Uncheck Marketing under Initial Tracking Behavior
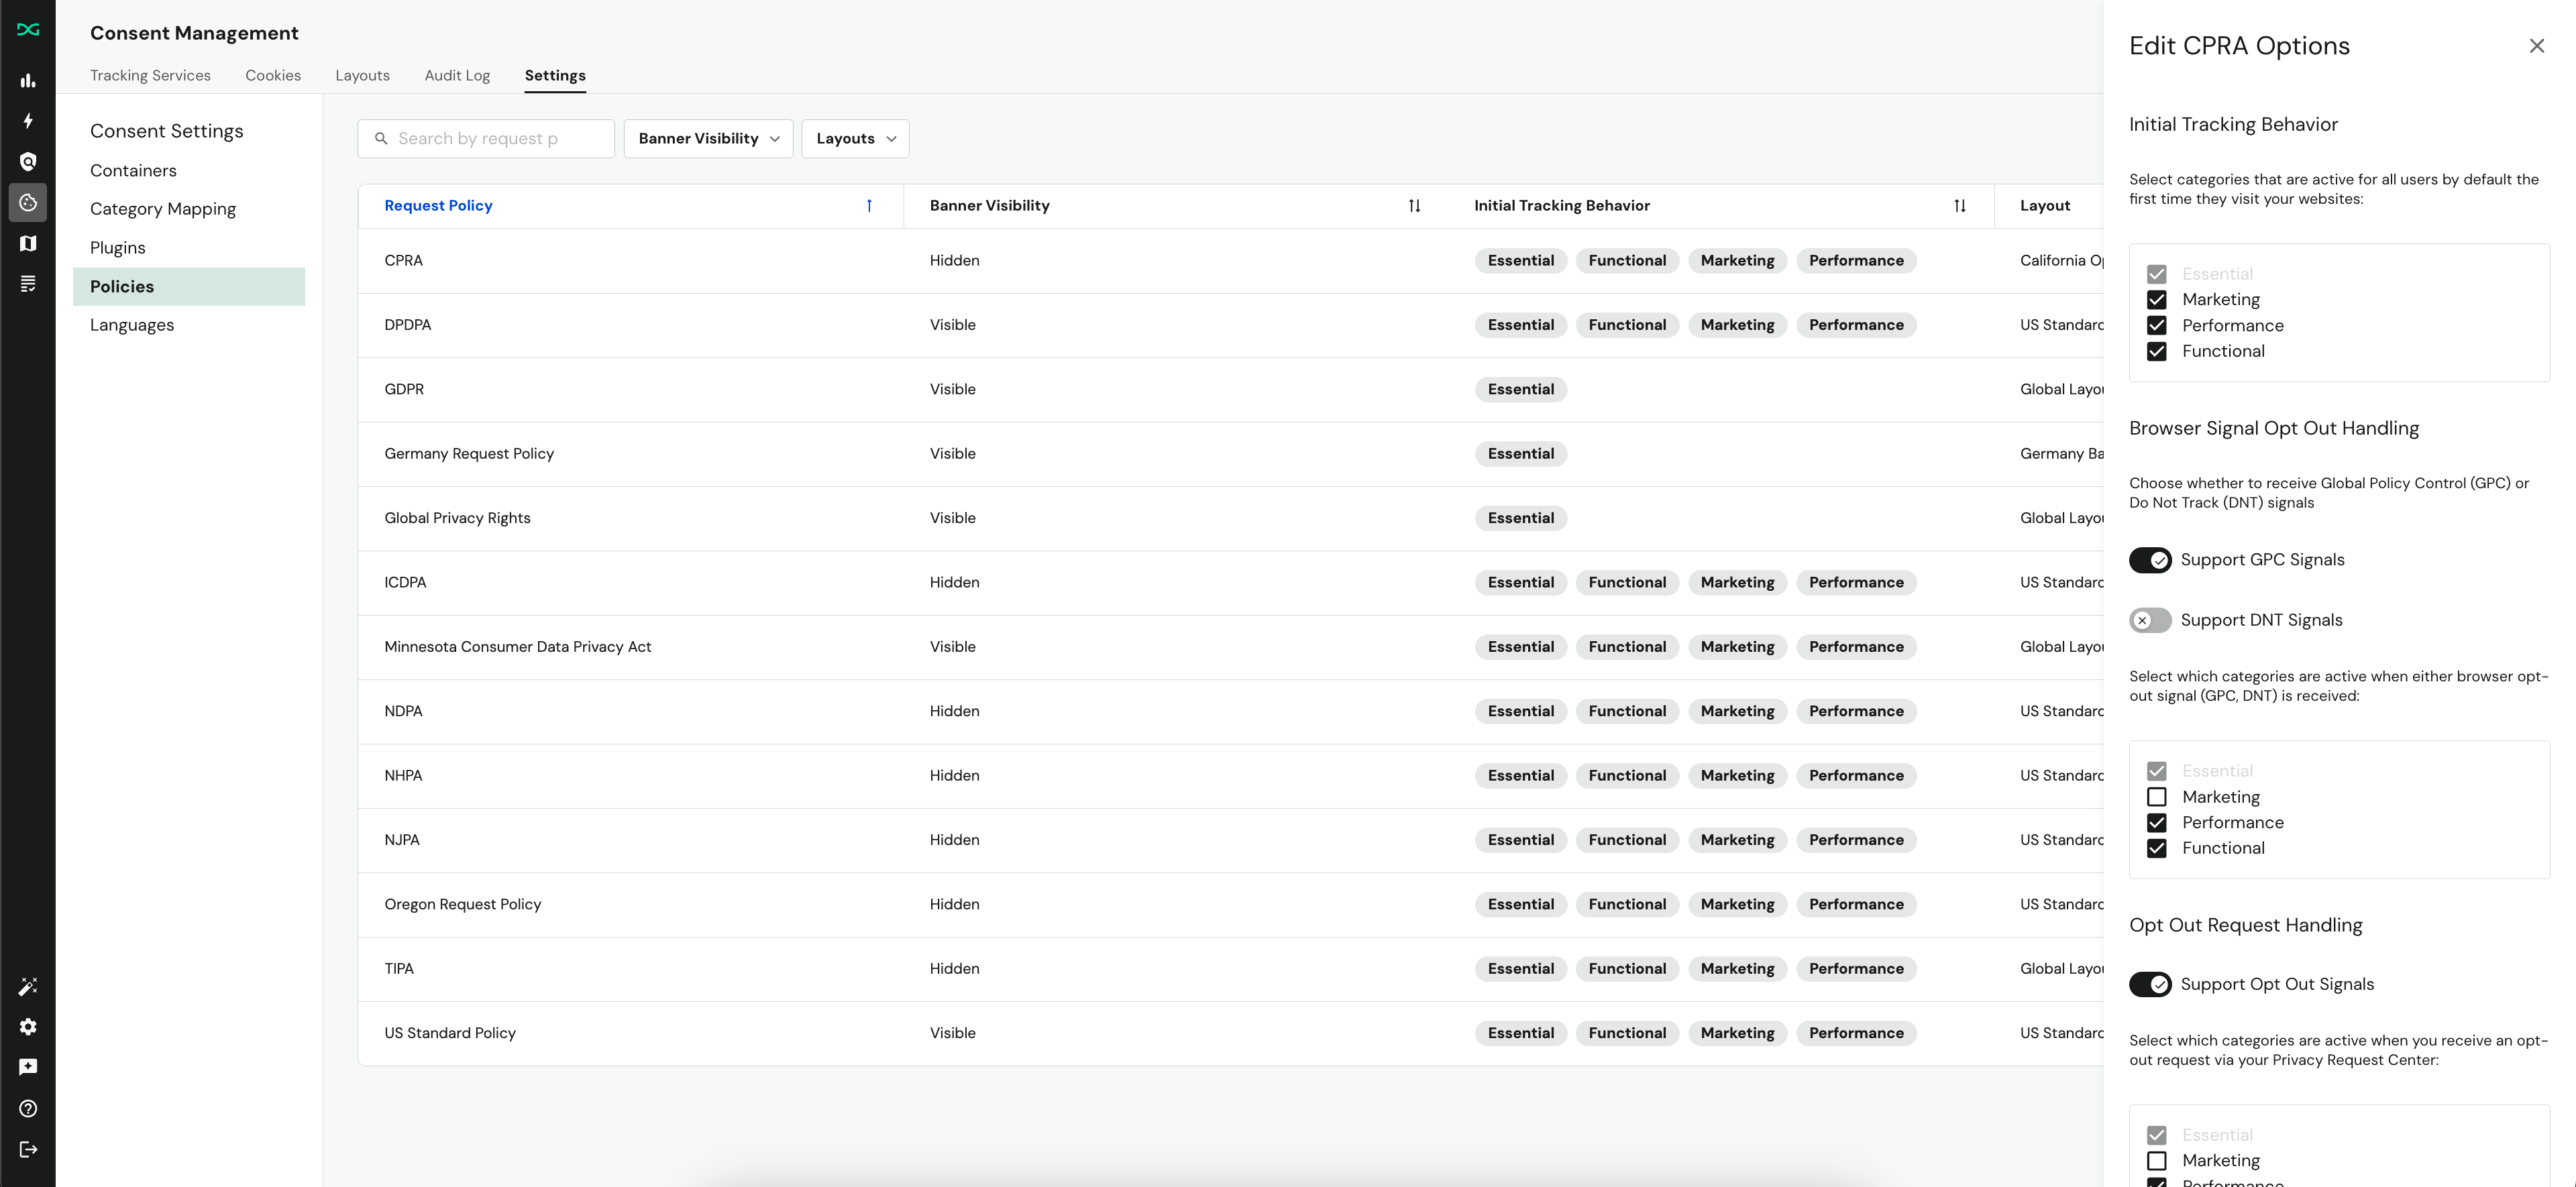Image resolution: width=2576 pixels, height=1187 pixels. point(2157,300)
